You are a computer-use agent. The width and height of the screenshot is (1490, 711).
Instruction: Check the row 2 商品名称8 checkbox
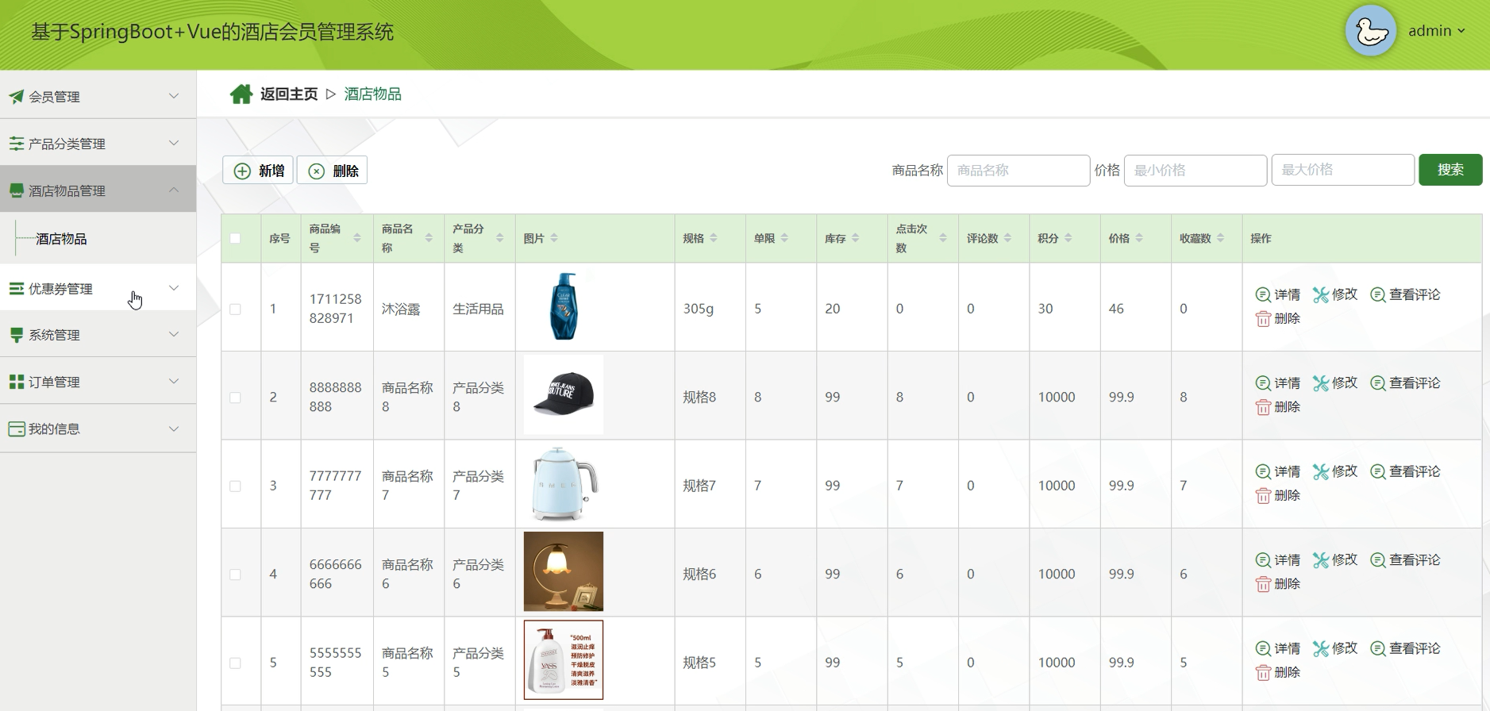[235, 398]
